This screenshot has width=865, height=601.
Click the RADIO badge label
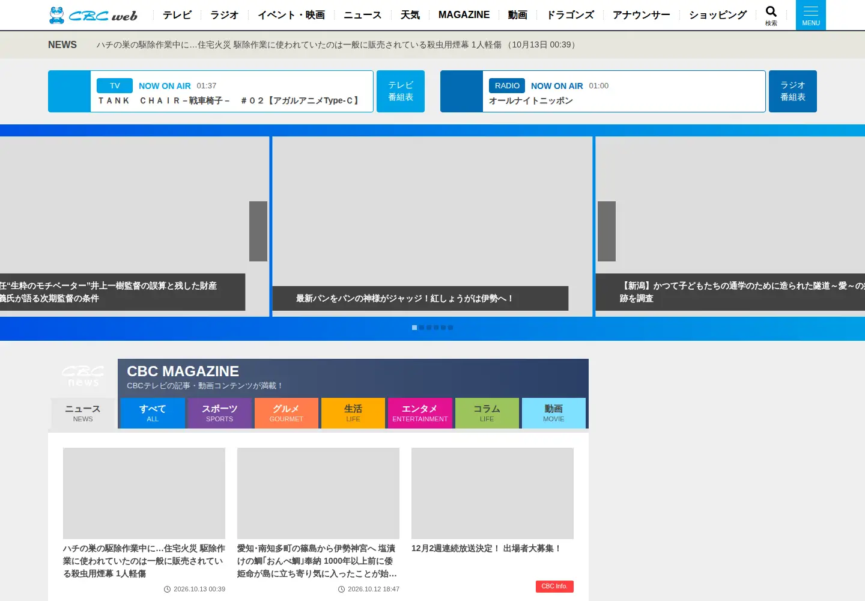pyautogui.click(x=507, y=85)
